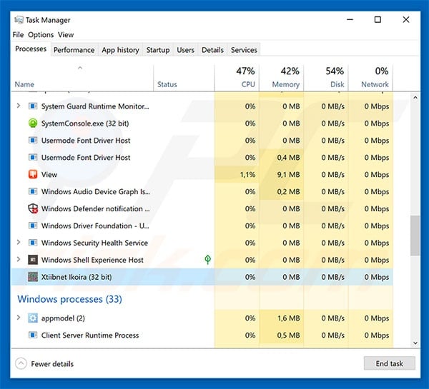Select the Xtiibnet Ikoira (32 bit) row
Image resolution: width=429 pixels, height=389 pixels.
202,277
